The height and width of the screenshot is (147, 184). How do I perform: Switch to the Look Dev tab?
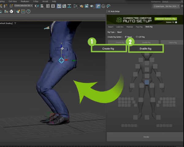tap(120, 27)
